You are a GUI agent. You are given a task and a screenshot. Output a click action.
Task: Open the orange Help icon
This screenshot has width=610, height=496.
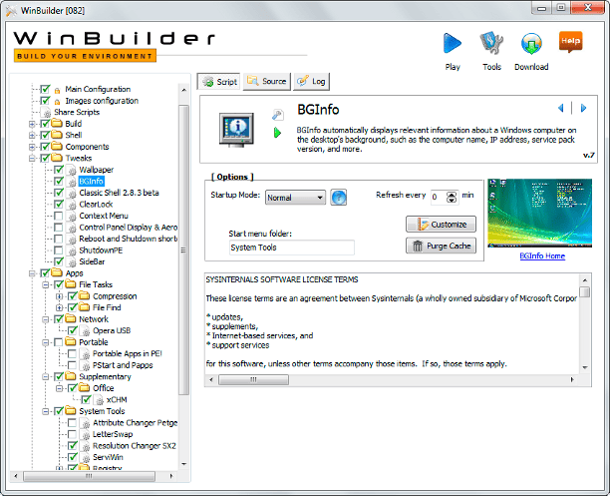coord(570,42)
